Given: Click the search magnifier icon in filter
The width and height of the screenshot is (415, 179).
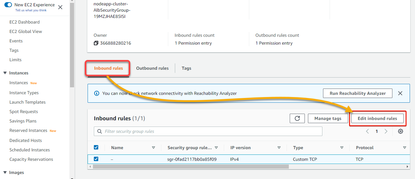Looking at the screenshot, I should (100, 131).
